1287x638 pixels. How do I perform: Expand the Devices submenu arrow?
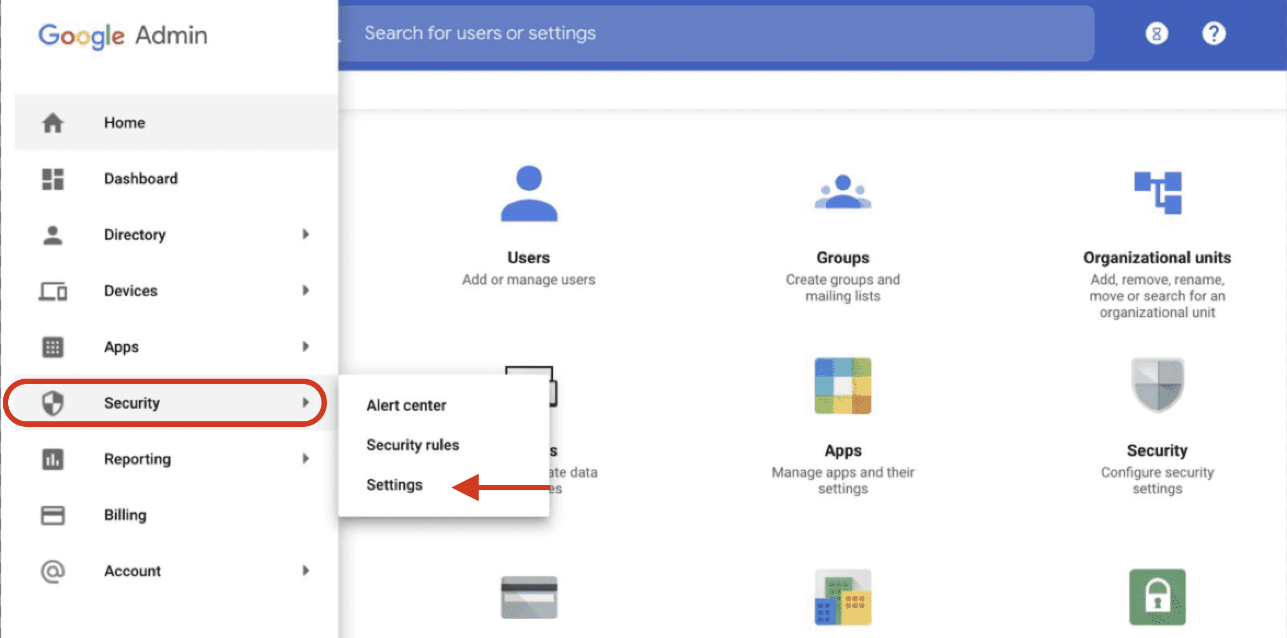(x=306, y=290)
